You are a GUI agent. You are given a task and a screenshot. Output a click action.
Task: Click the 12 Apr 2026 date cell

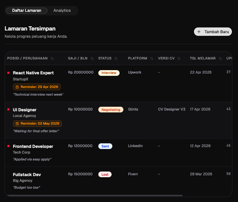coord(200,146)
